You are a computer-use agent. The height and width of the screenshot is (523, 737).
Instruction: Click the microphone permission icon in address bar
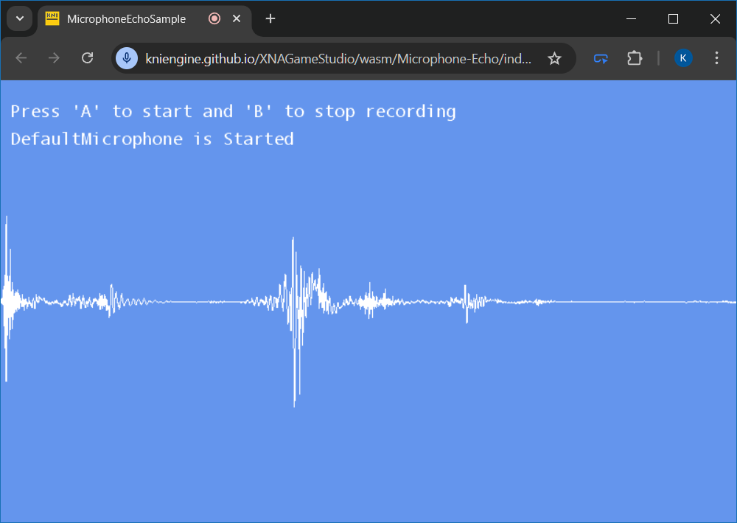coord(127,58)
